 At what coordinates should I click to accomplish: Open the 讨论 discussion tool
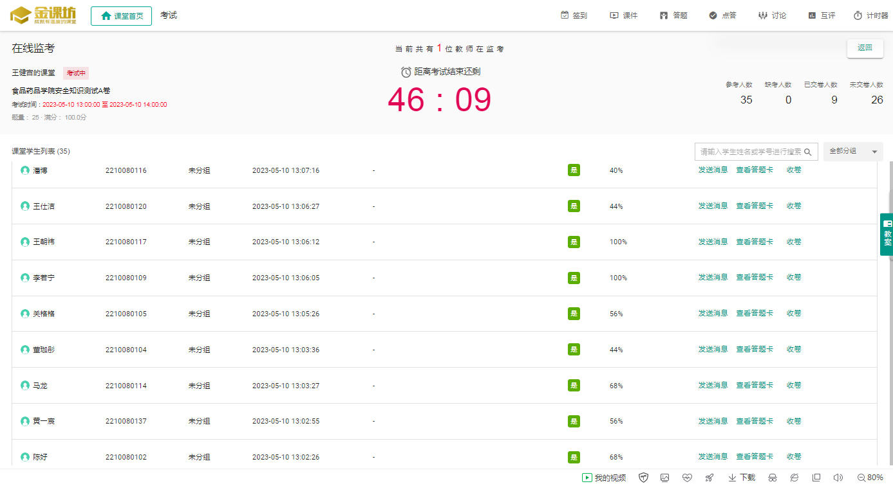tap(772, 15)
